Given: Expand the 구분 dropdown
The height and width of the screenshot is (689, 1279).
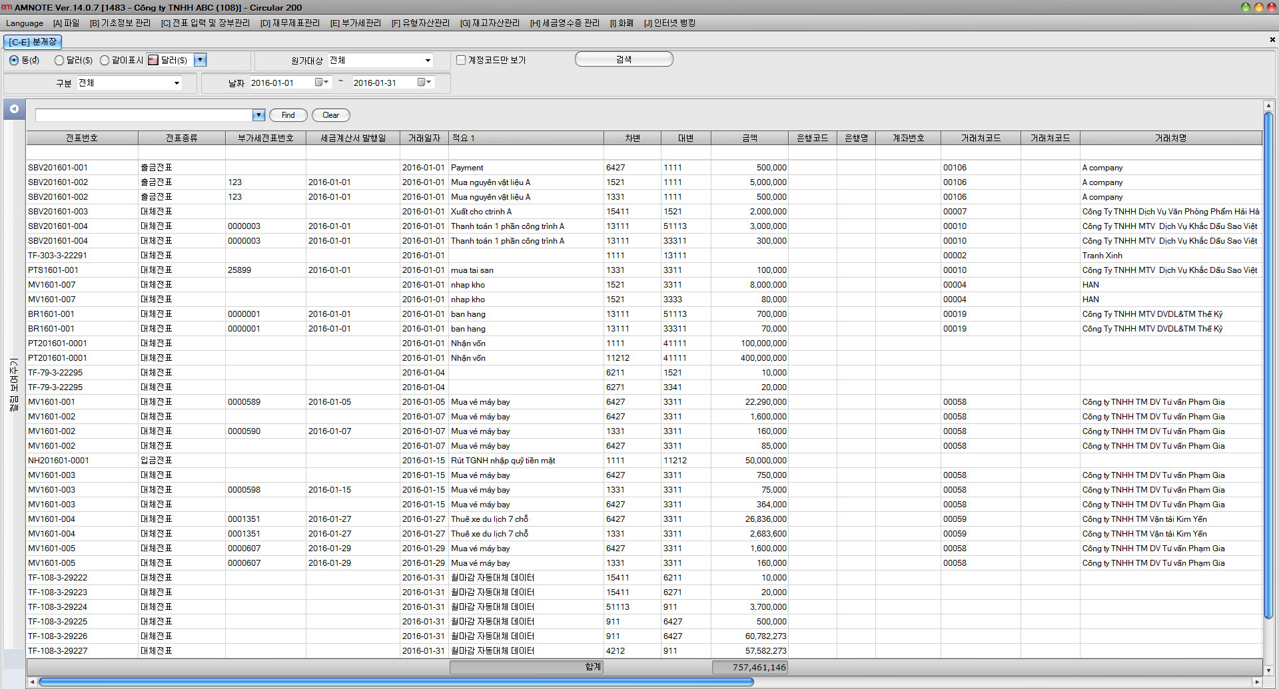Looking at the screenshot, I should (177, 83).
